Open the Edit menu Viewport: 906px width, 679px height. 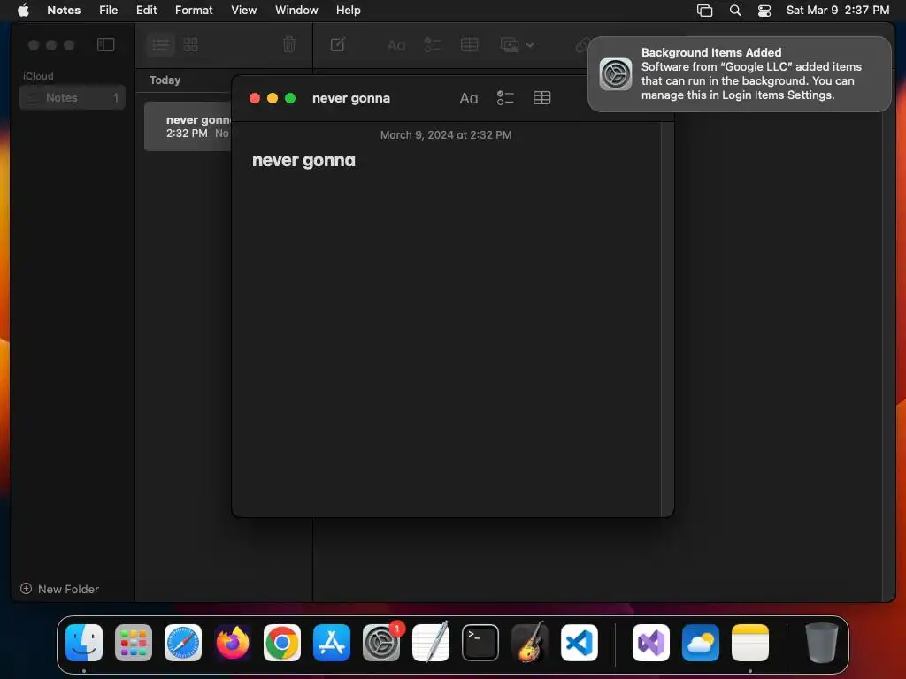pyautogui.click(x=146, y=10)
